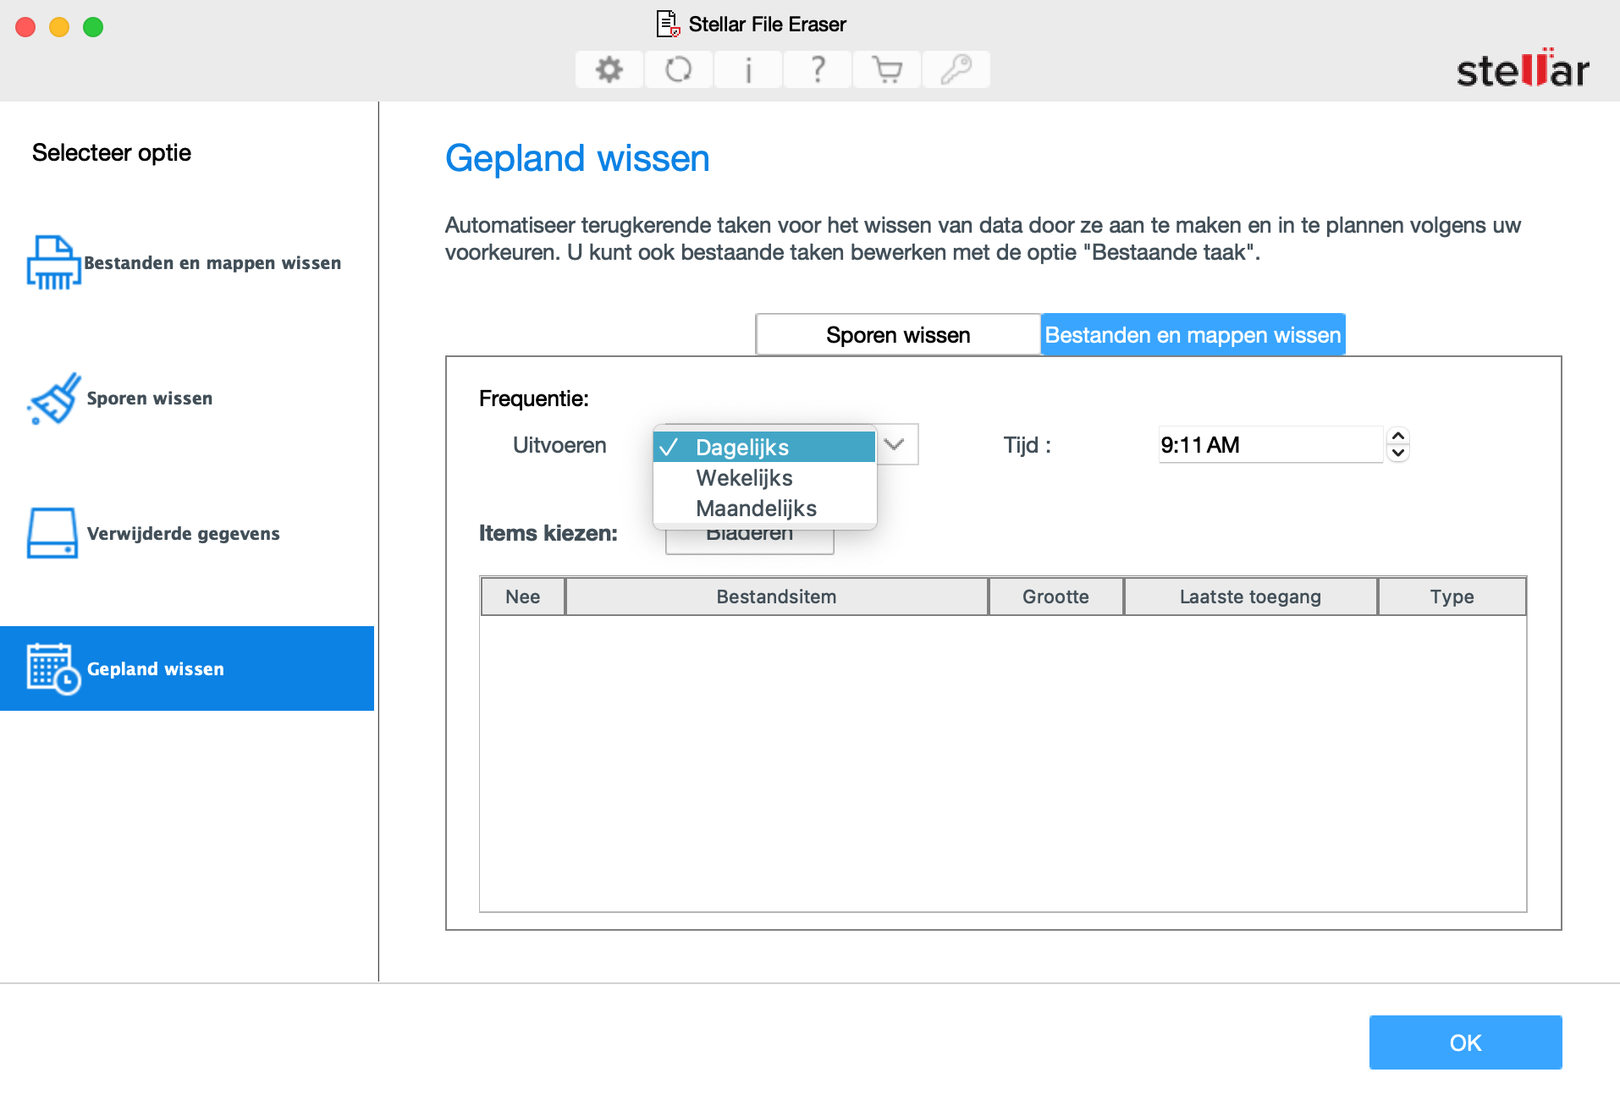The height and width of the screenshot is (1100, 1620).
Task: Open Verwijderde gegevens in the sidebar
Action: [187, 533]
